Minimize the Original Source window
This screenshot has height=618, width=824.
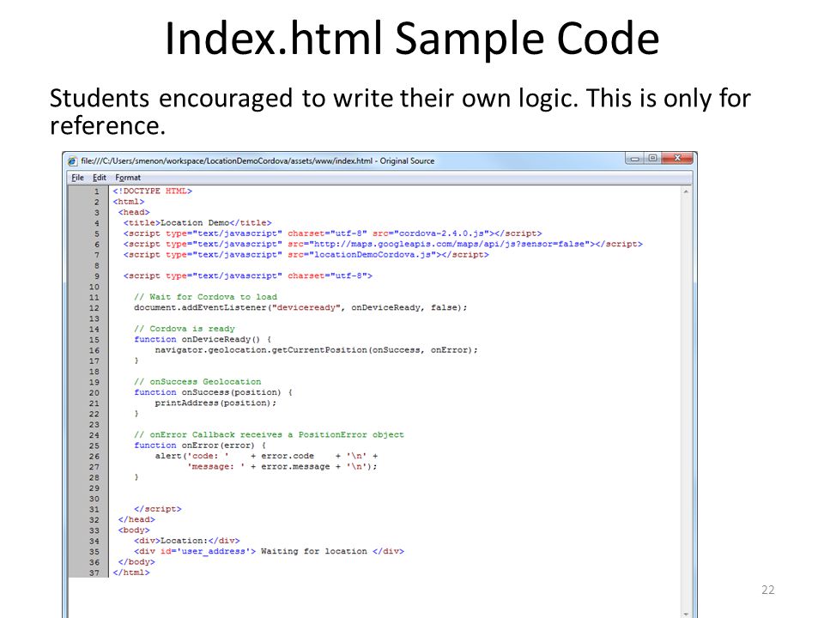(635, 158)
